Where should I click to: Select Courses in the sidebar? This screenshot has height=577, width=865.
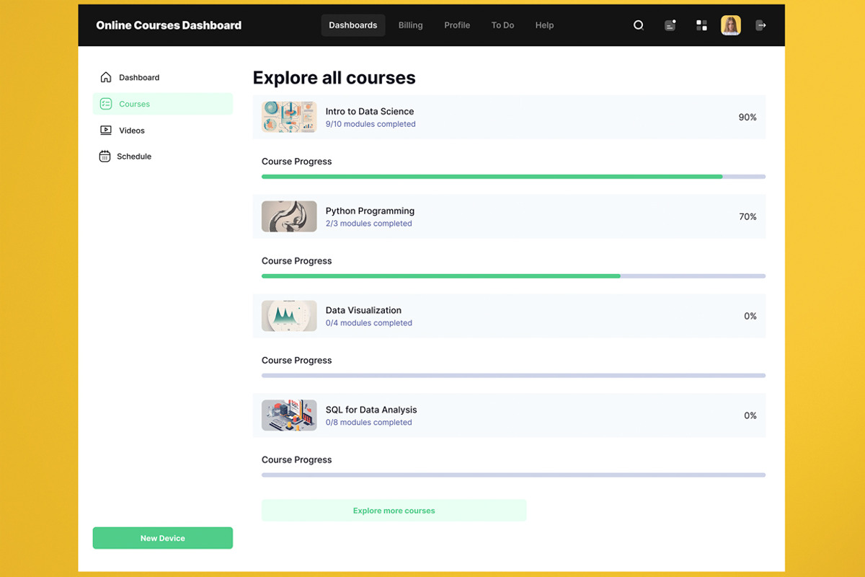point(163,104)
